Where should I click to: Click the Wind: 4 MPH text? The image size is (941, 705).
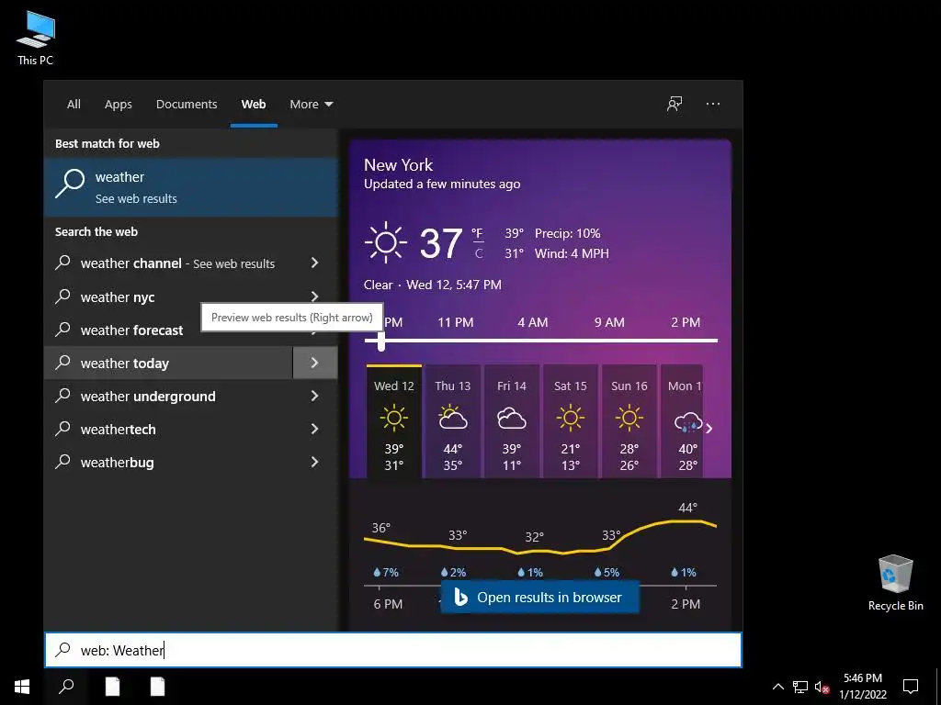coord(572,253)
